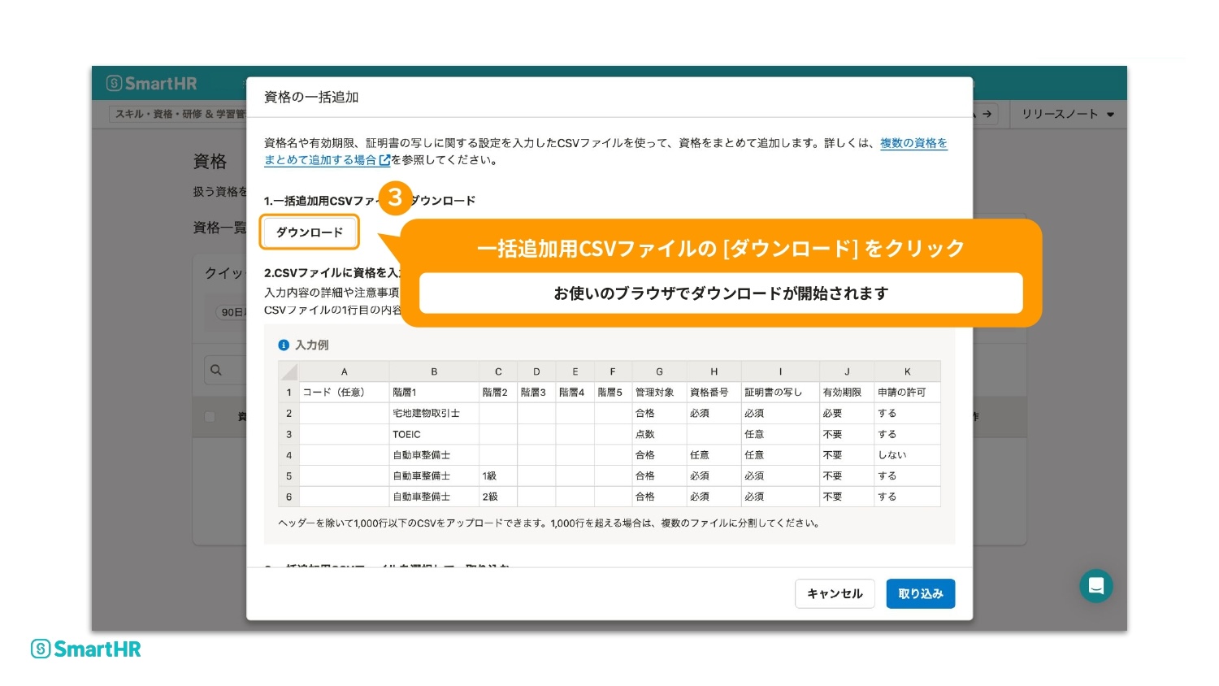Click the note about 1,000行以下のCSV
This screenshot has height=686, width=1219.
tap(549, 523)
